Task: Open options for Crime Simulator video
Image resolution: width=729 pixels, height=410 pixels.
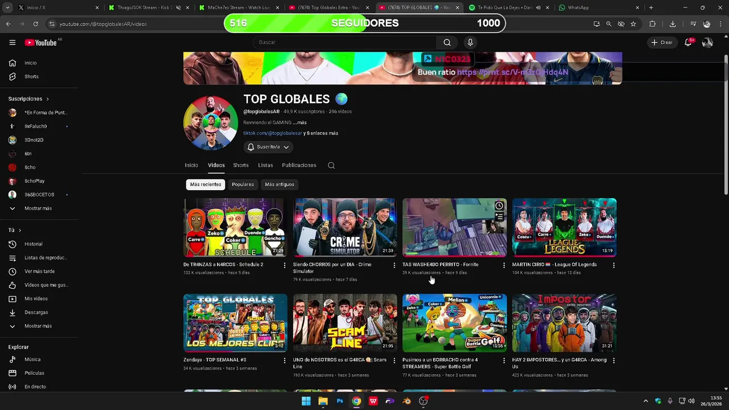Action: [394, 265]
